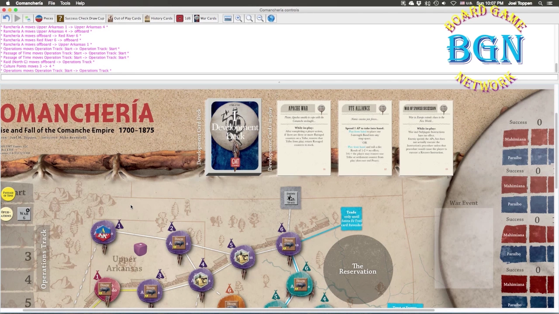This screenshot has width=559, height=314.
Task: Select the Bison counter on purple space 3
Action: (x=151, y=291)
